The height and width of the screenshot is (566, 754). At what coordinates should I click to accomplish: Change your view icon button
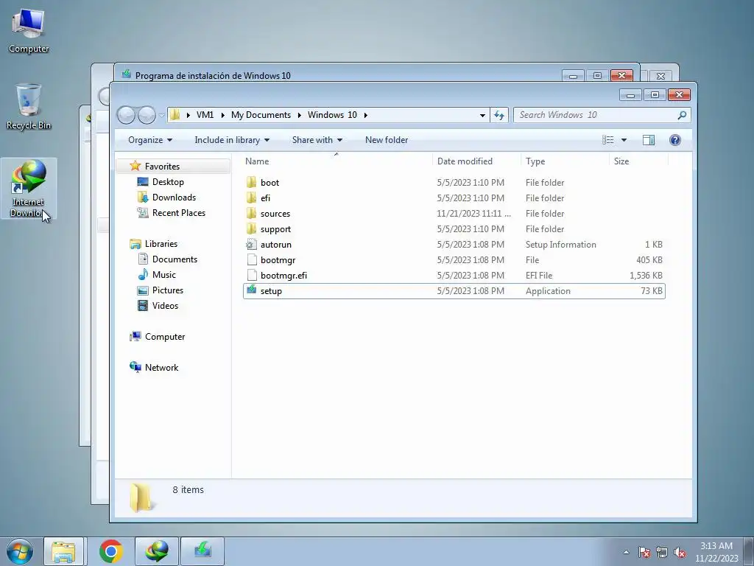pos(607,140)
